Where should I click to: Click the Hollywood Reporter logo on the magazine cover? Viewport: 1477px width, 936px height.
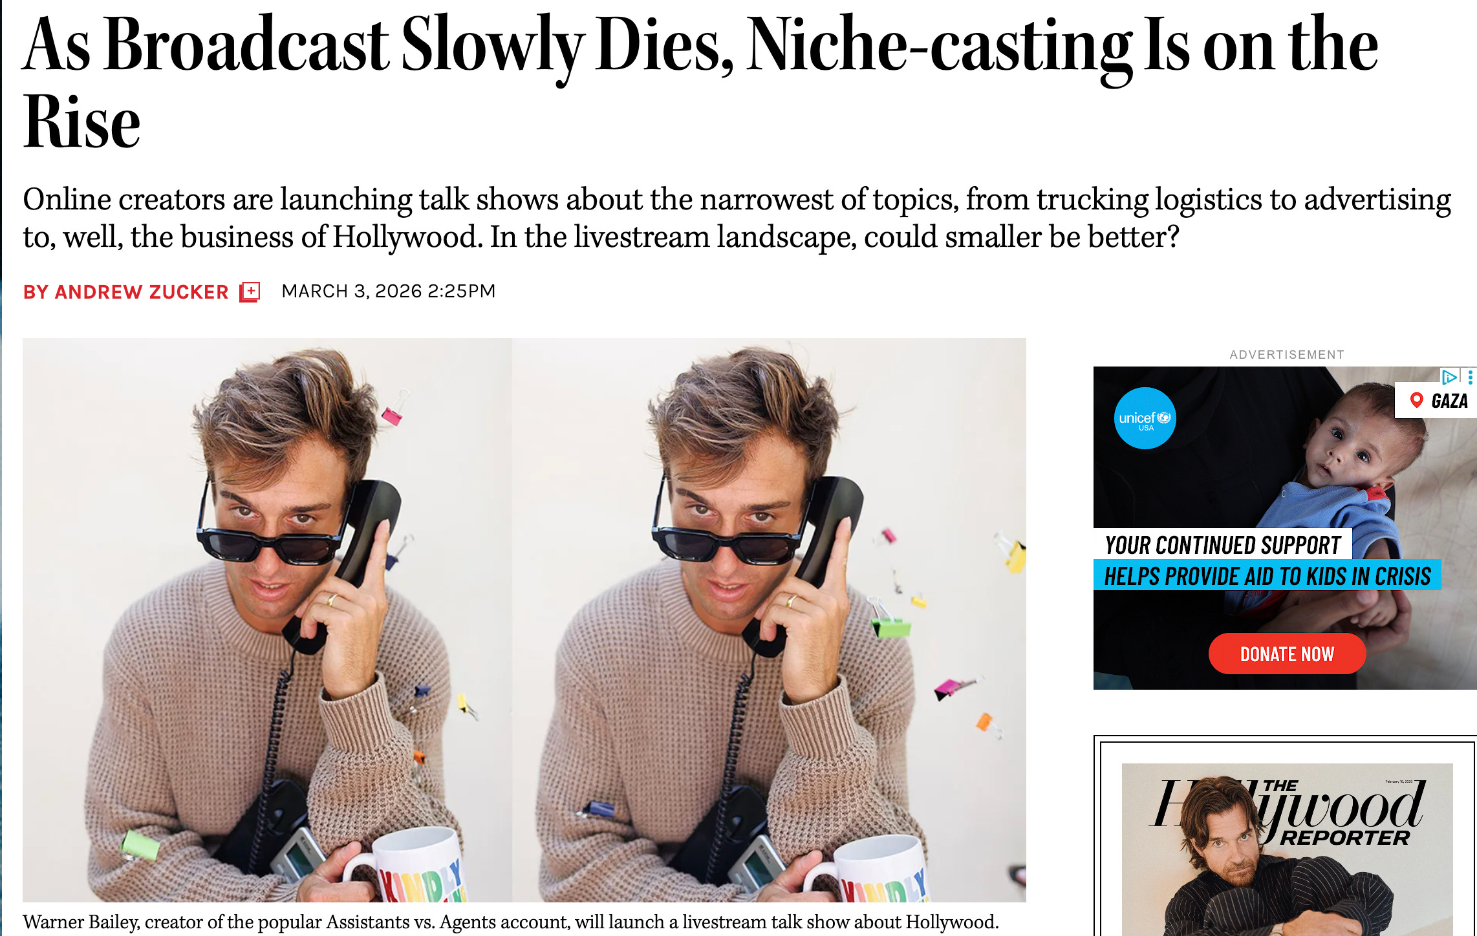point(1287,811)
